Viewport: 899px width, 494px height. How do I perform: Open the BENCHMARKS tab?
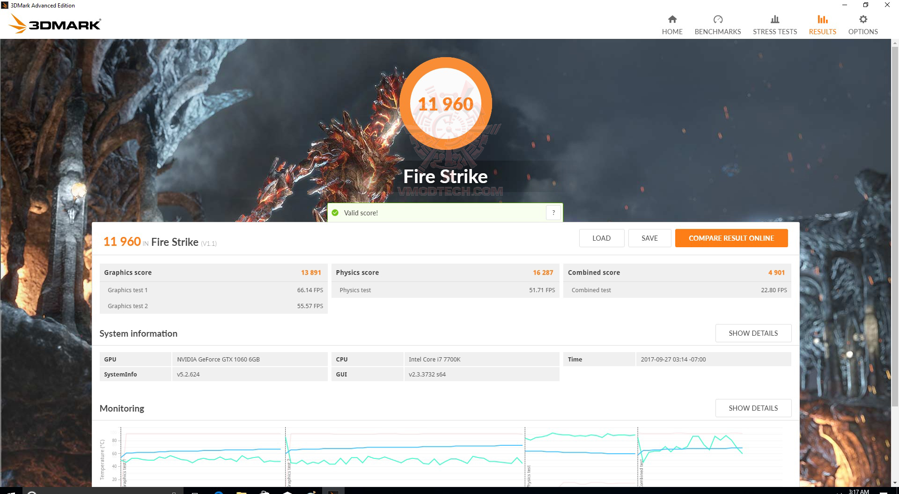tap(717, 22)
